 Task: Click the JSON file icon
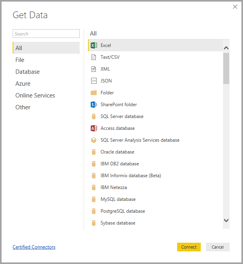tap(94, 81)
